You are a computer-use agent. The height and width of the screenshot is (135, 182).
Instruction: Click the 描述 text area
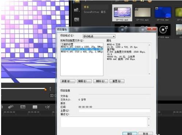click(104, 122)
